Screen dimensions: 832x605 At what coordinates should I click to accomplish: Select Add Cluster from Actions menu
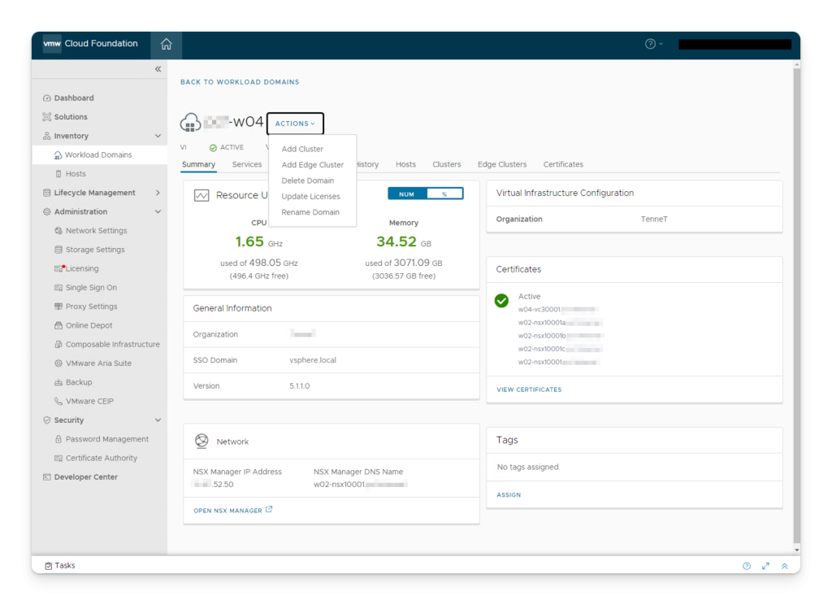[302, 150]
